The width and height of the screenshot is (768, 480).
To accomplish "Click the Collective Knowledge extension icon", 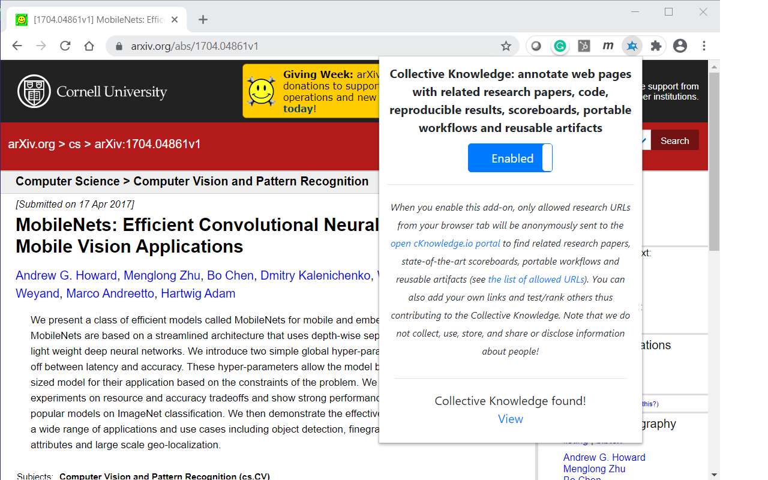I will (x=632, y=46).
